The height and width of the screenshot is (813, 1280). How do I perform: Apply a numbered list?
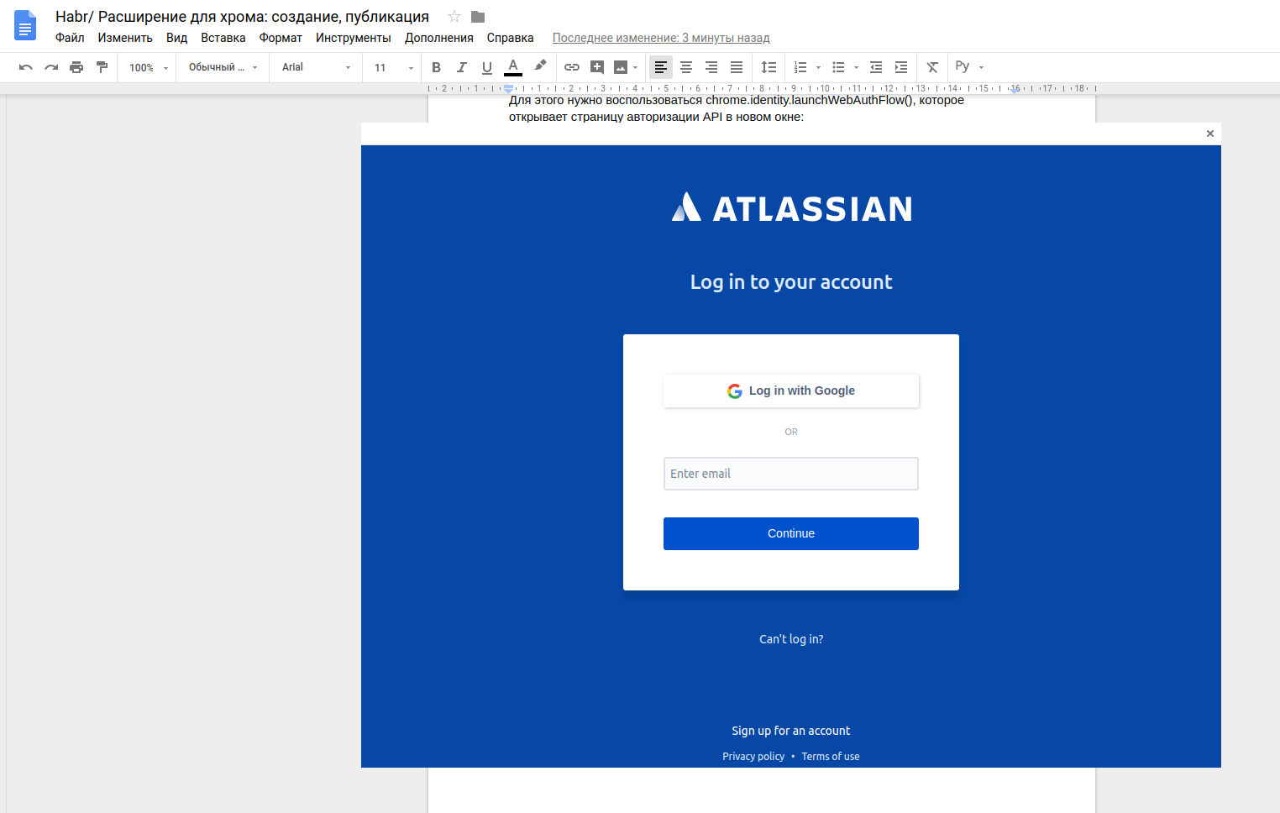[x=800, y=67]
